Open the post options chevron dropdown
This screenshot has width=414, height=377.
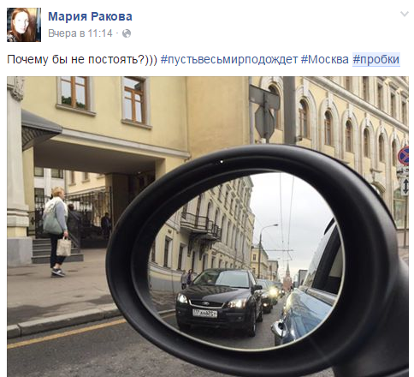point(405,14)
